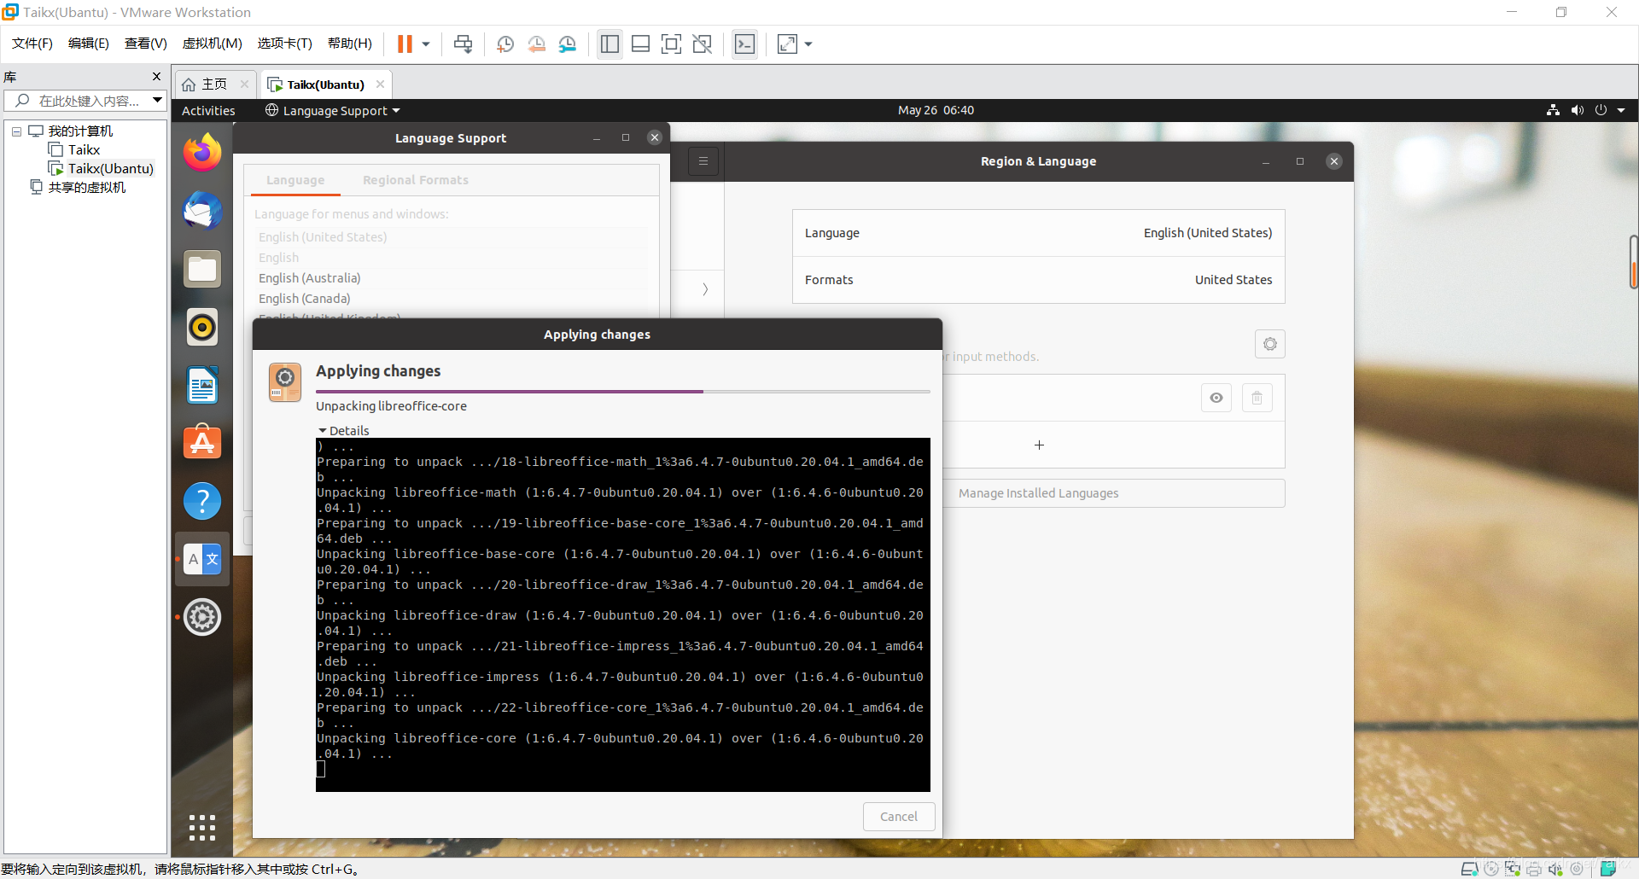Pause the virtual machine from VMware toolbar
The height and width of the screenshot is (879, 1639).
[x=405, y=44]
